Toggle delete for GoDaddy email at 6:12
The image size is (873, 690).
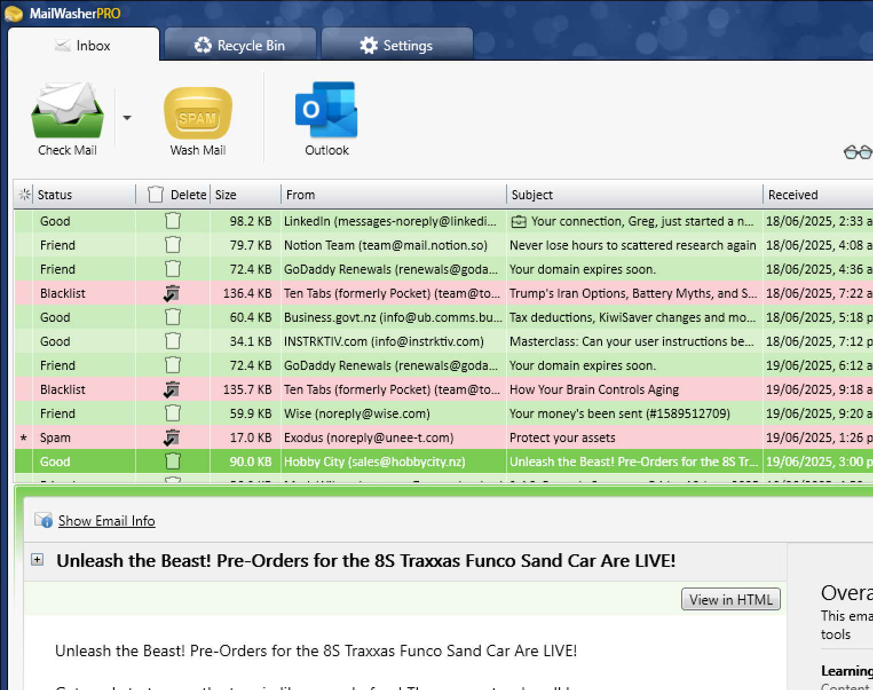click(x=172, y=365)
